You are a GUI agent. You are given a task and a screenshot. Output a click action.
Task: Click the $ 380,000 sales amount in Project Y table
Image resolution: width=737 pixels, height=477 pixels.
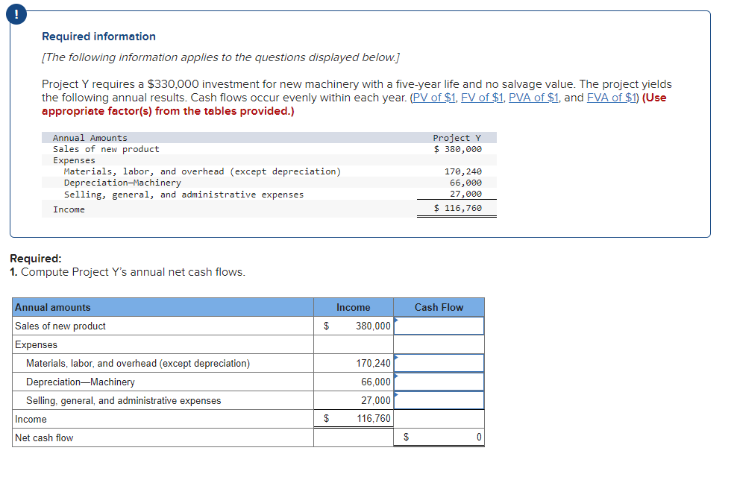click(x=458, y=149)
